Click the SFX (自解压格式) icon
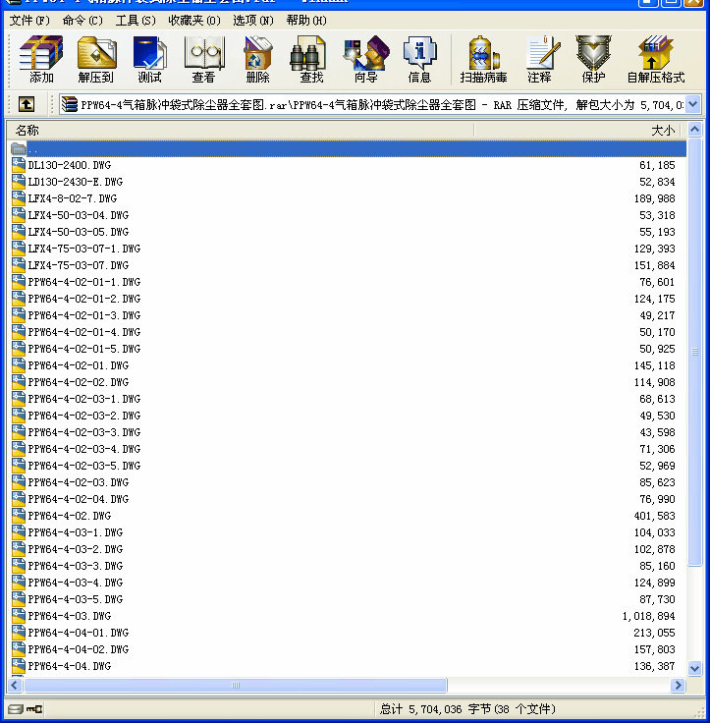710x723 pixels. [655, 58]
